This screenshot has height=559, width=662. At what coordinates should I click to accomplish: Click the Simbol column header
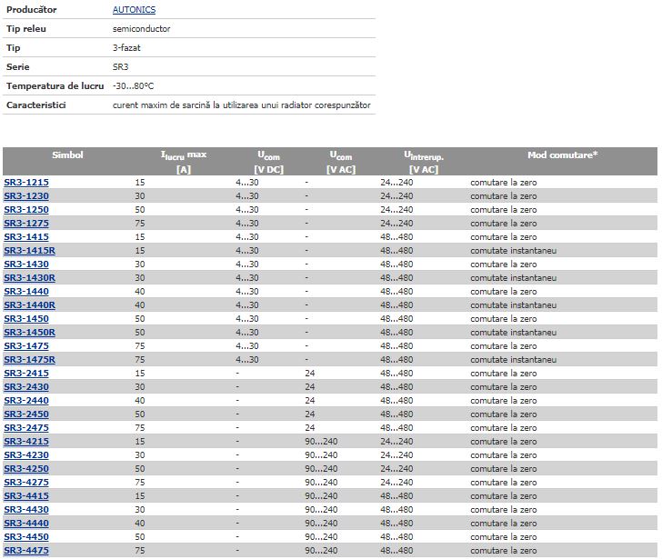pyautogui.click(x=67, y=155)
